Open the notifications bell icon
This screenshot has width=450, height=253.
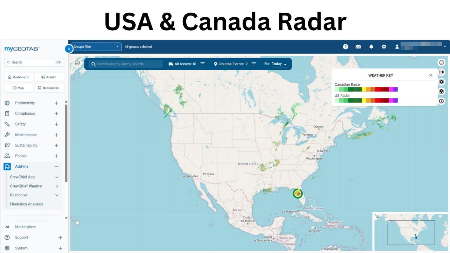(x=371, y=46)
